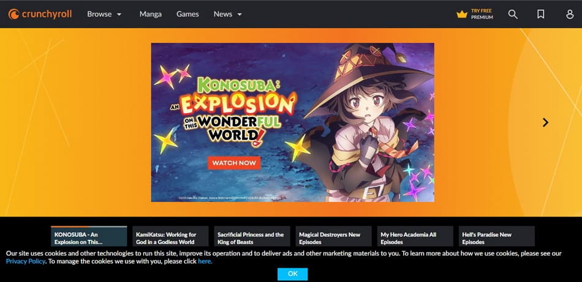Image resolution: width=582 pixels, height=282 pixels.
Task: Click the premium crown icon
Action: 462,14
